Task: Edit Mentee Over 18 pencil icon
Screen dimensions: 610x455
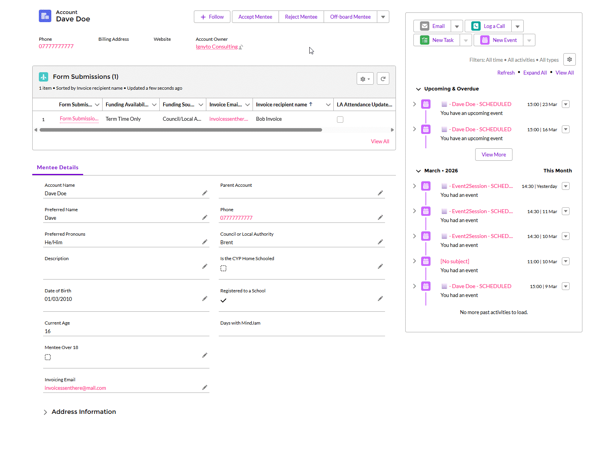Action: (x=205, y=355)
